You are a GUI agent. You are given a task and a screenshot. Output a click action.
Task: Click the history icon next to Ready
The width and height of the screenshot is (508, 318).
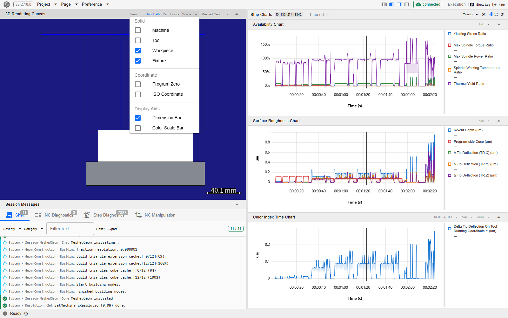click(26, 314)
